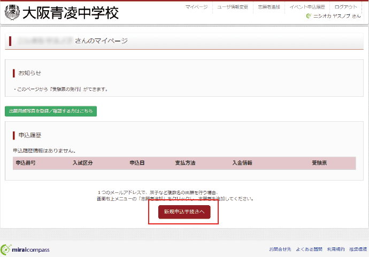Image resolution: width=369 pixels, height=257 pixels.
Task: Open the マイページ menu item
Action: pyautogui.click(x=196, y=7)
